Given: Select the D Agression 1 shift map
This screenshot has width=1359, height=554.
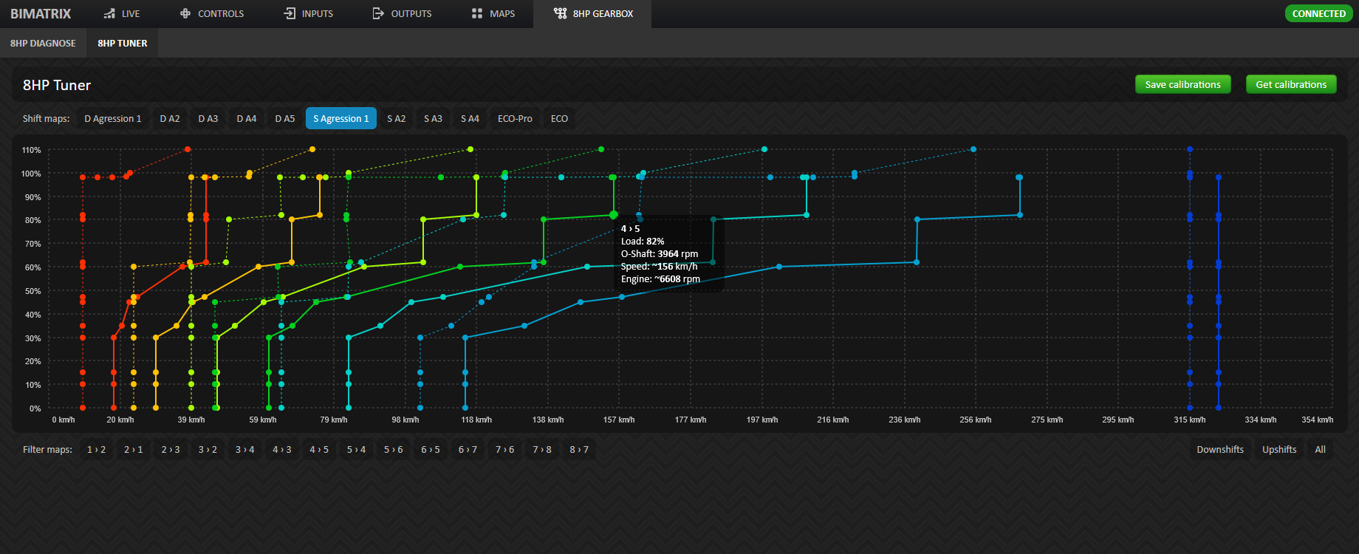Looking at the screenshot, I should pos(112,119).
